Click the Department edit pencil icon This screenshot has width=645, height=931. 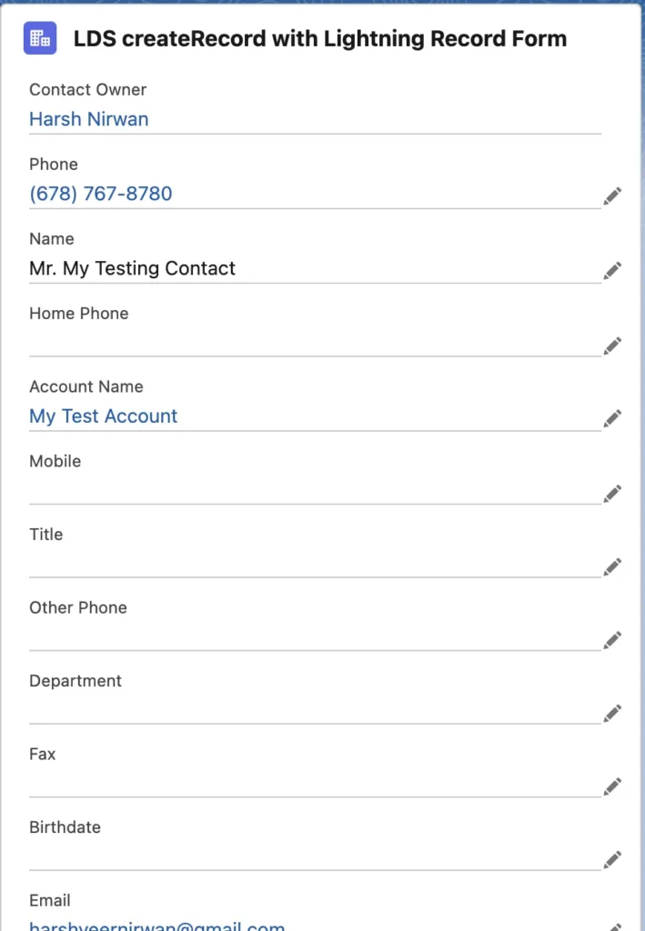pyautogui.click(x=612, y=713)
